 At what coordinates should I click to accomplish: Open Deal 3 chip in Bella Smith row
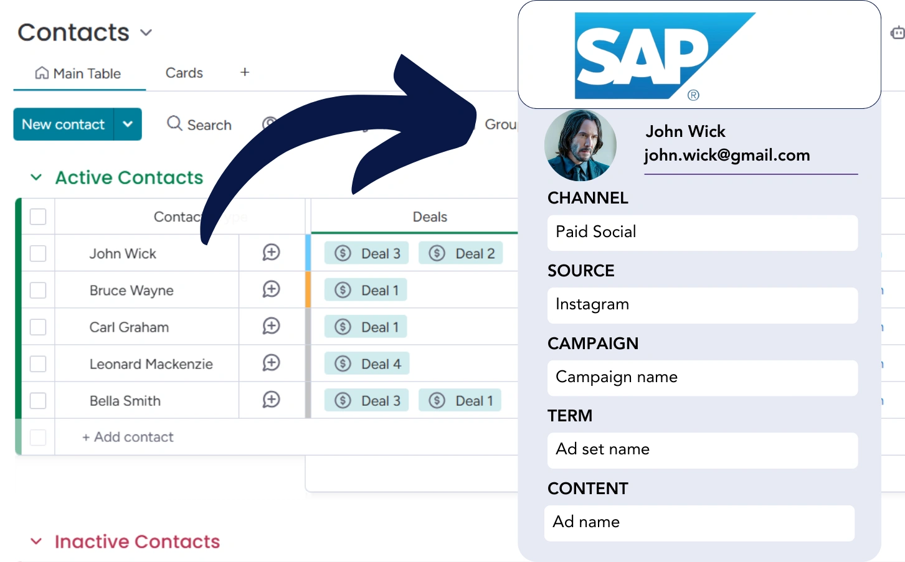point(367,400)
